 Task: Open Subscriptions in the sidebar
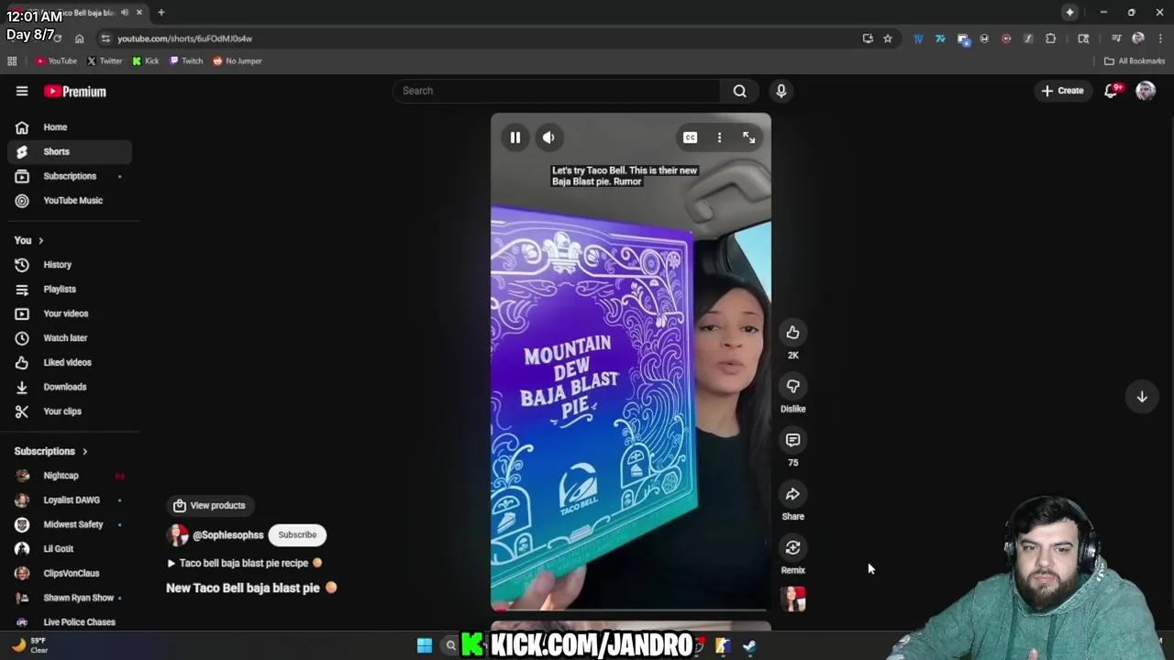tap(70, 176)
